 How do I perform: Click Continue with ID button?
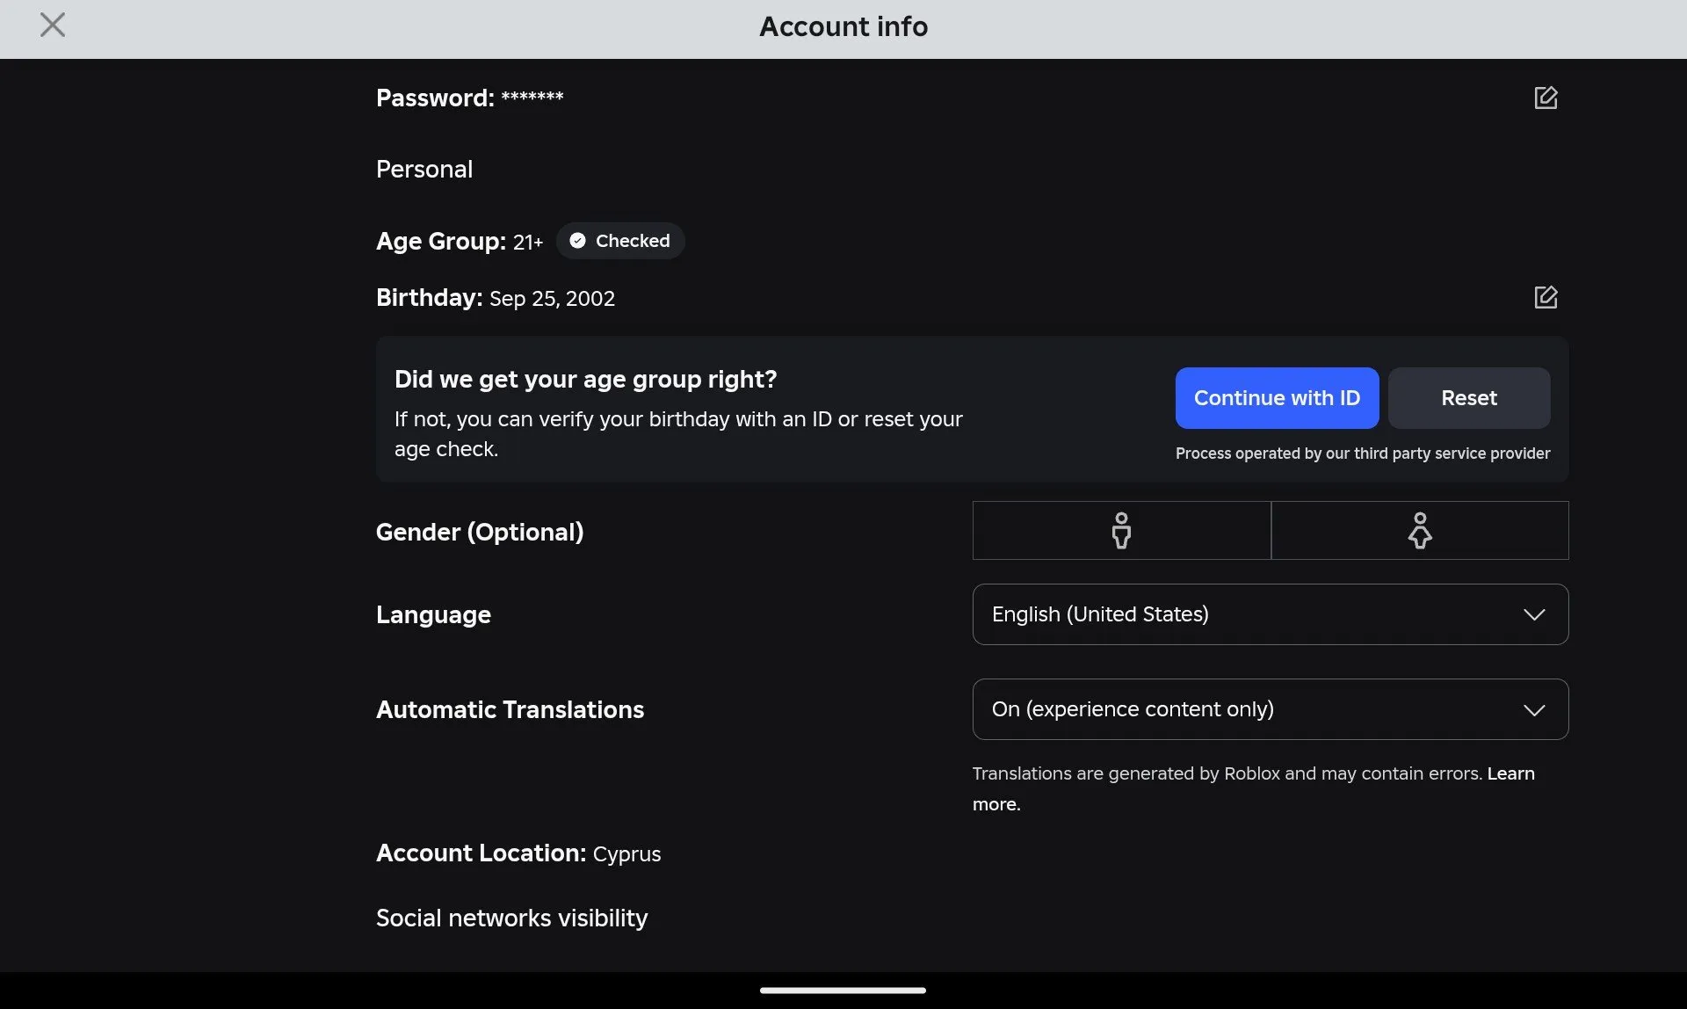tap(1277, 398)
